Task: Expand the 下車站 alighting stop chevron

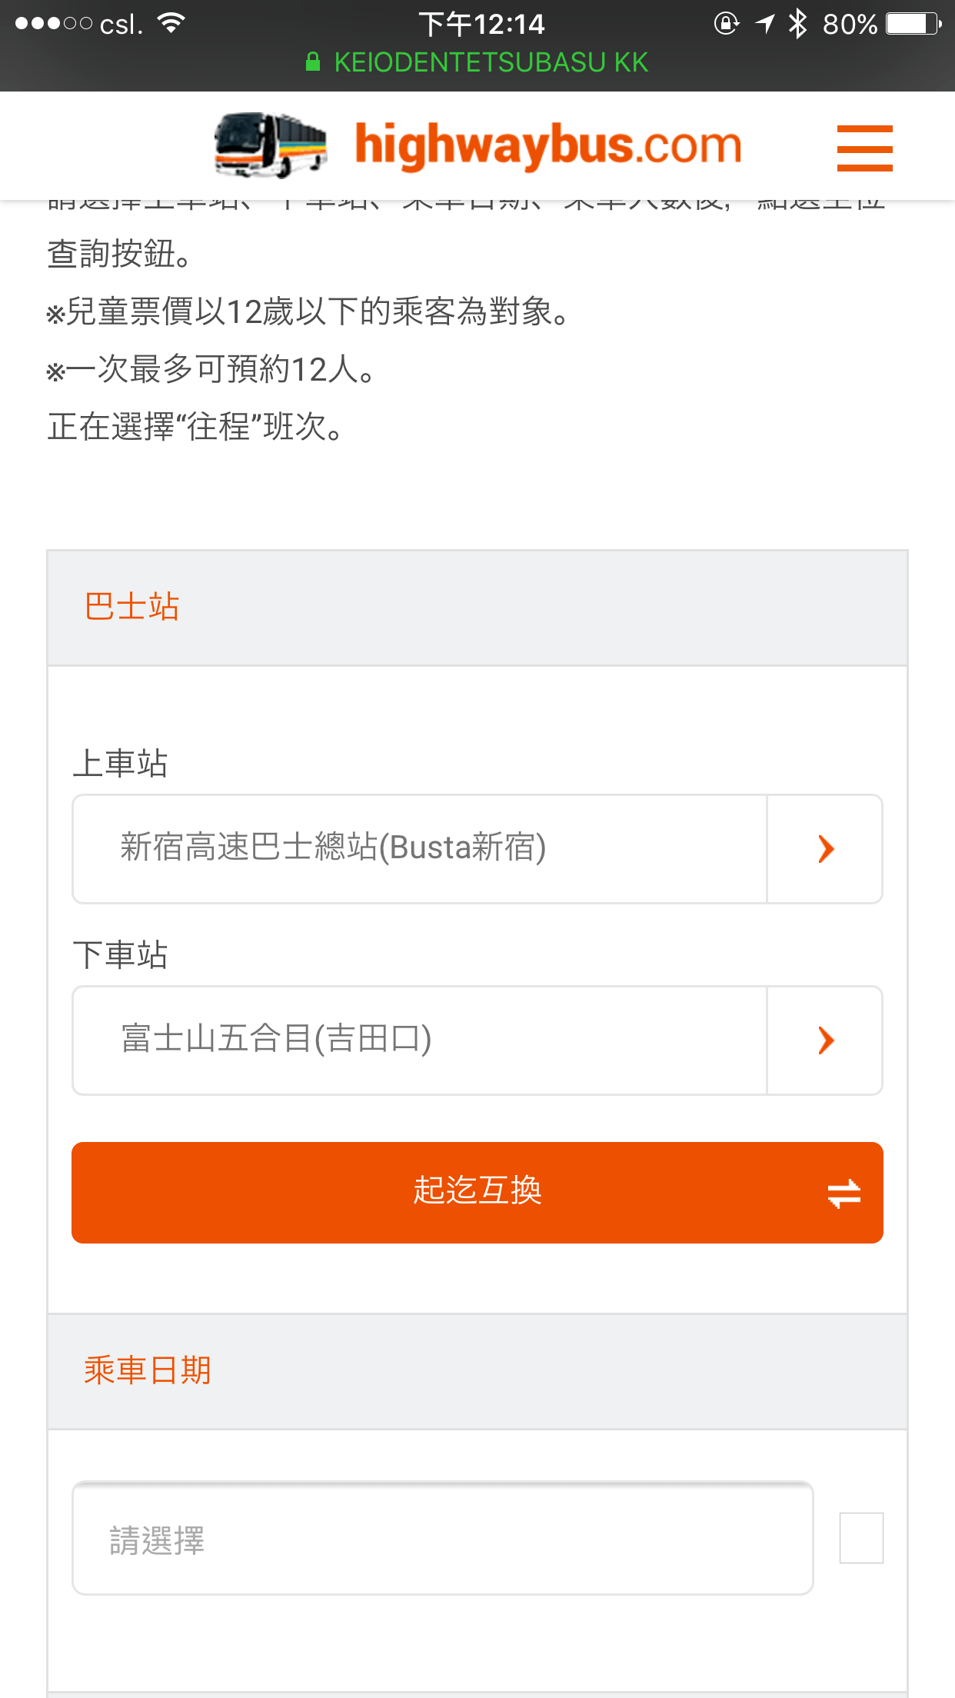Action: pos(825,1040)
